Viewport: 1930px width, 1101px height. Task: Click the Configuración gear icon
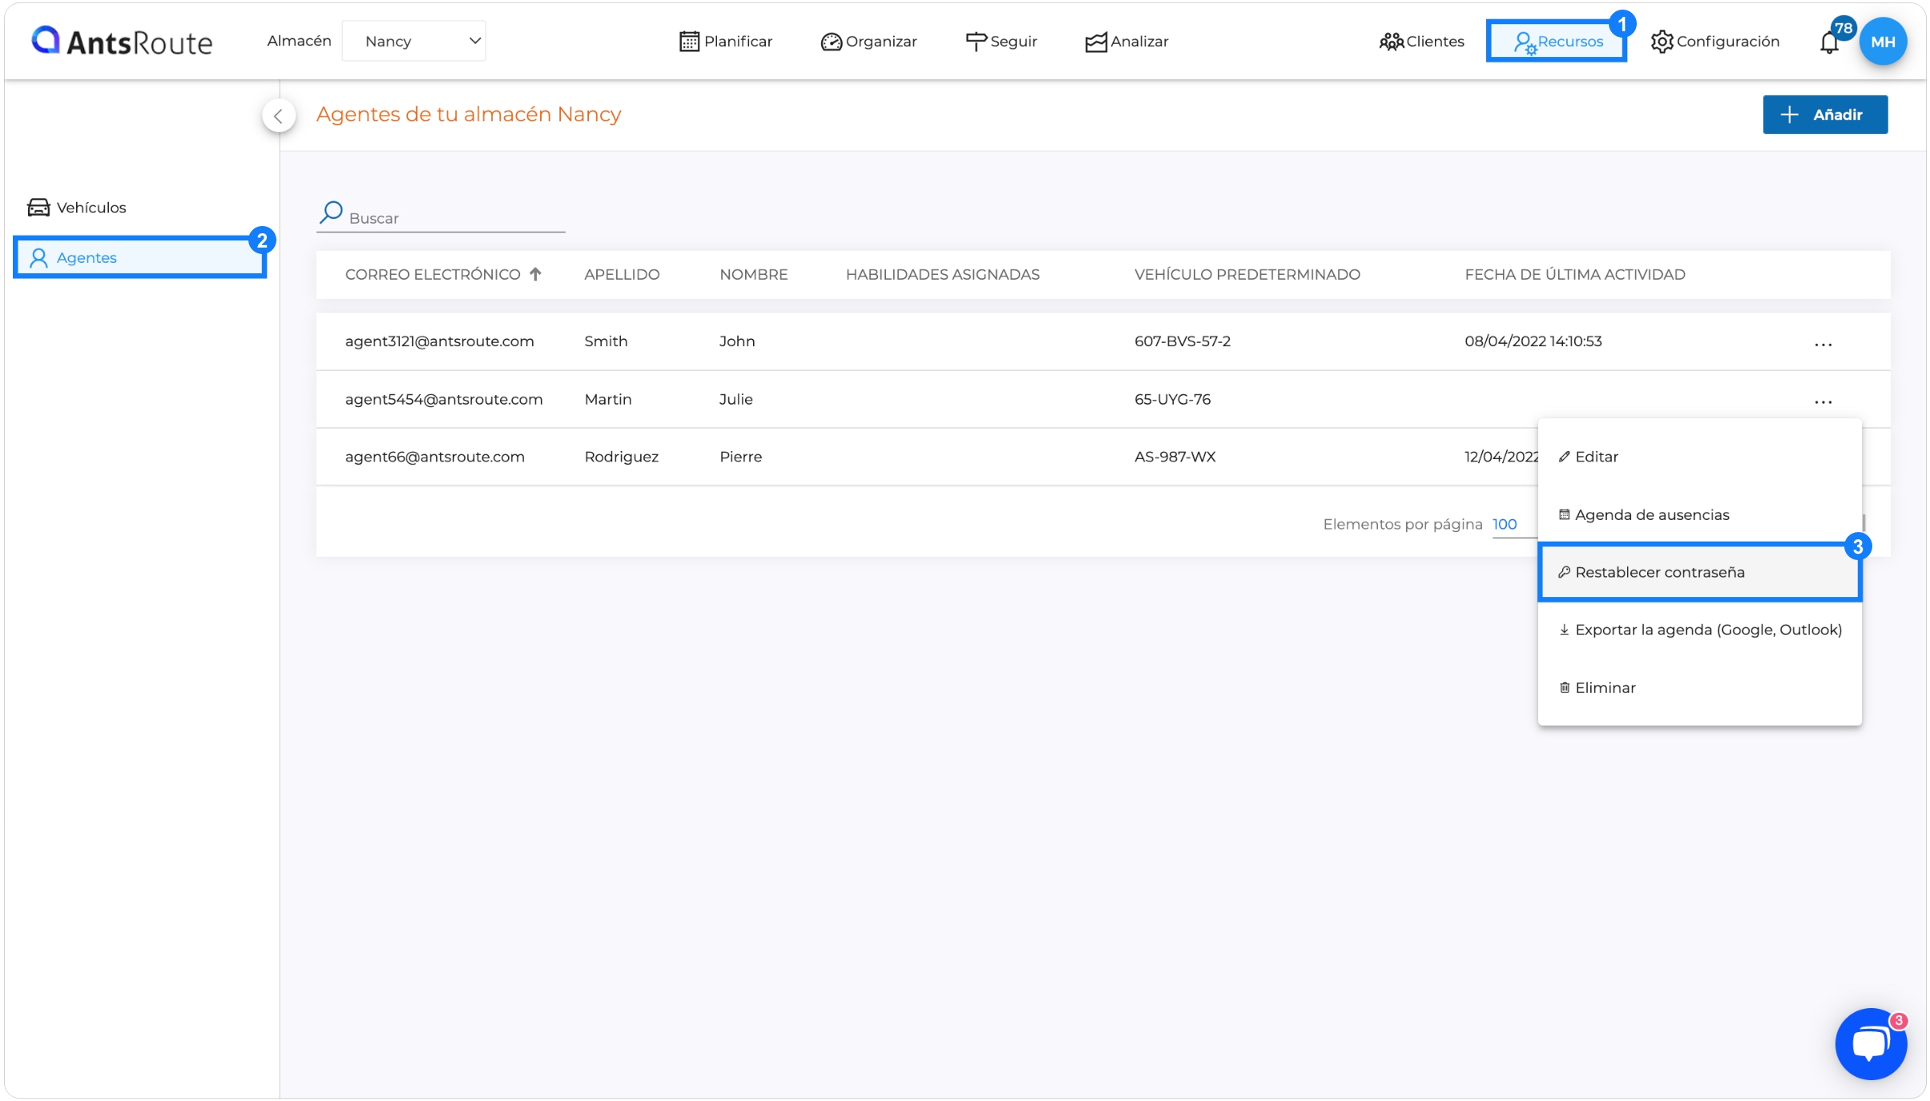tap(1662, 42)
